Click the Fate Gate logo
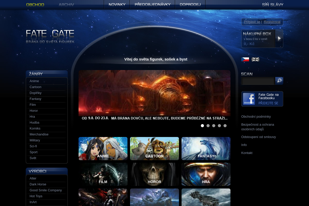Viewport: 309px width, 206px height. 50,36
